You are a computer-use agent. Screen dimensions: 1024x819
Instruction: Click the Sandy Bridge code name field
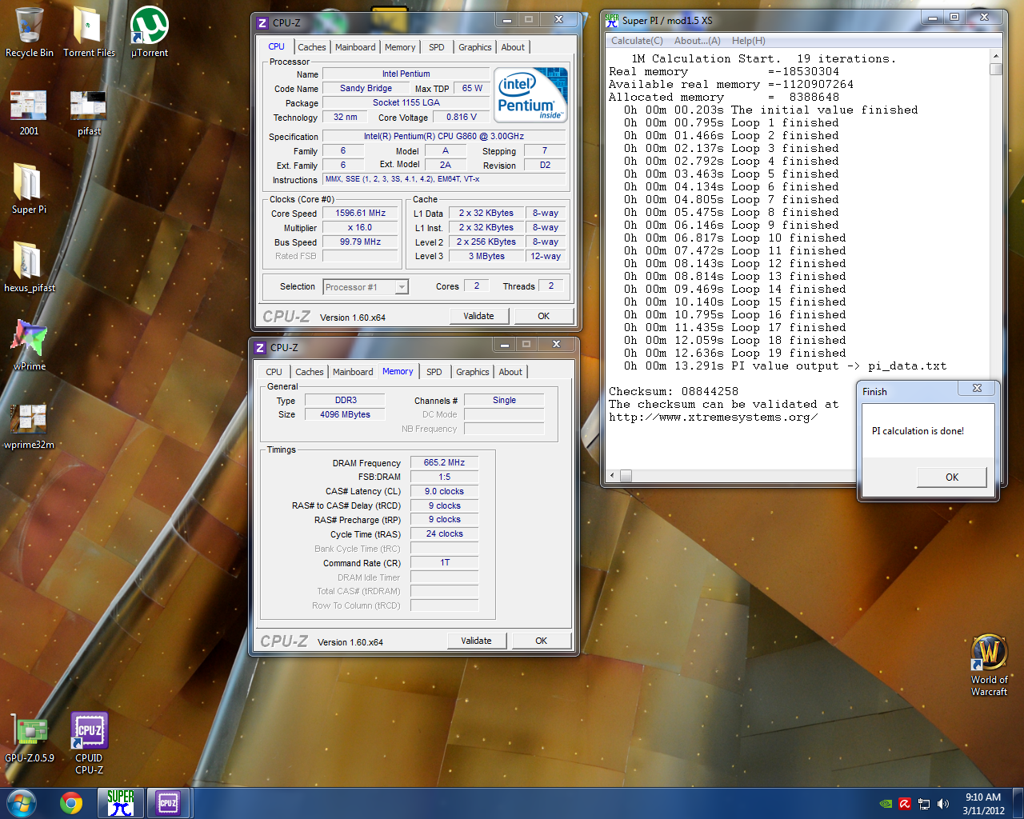pos(366,88)
